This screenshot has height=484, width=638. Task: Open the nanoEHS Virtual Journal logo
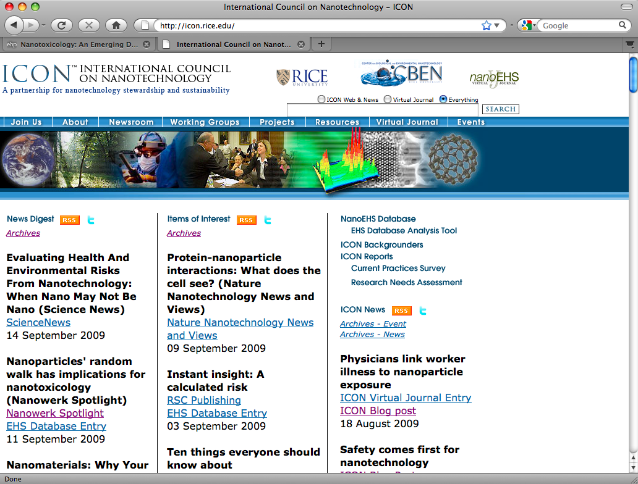point(494,78)
